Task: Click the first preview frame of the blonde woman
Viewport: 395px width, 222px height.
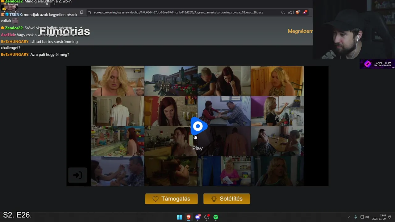Action: (x=118, y=81)
